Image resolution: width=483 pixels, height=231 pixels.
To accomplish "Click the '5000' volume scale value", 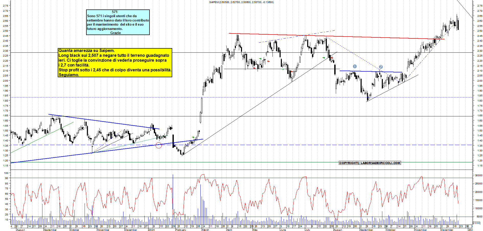I will click(479, 216).
